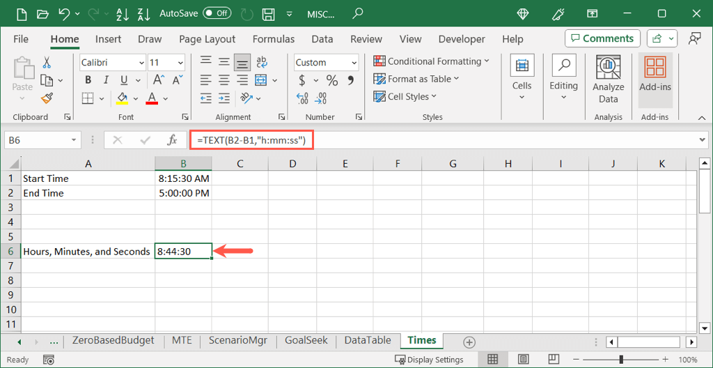Click the Format Painter brush
Screen dimensions: 713x368
tap(47, 98)
